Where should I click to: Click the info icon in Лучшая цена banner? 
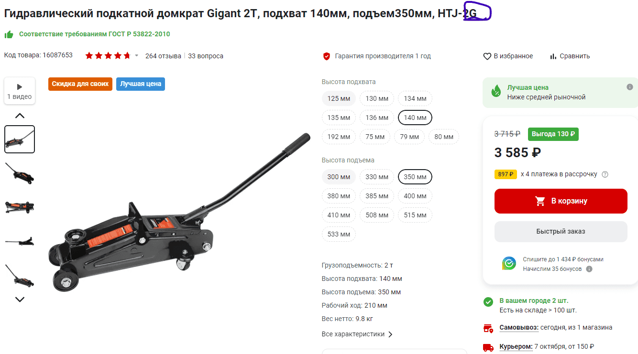(630, 87)
